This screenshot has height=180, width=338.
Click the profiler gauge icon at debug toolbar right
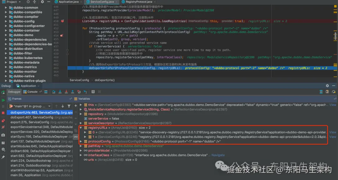click(334, 92)
